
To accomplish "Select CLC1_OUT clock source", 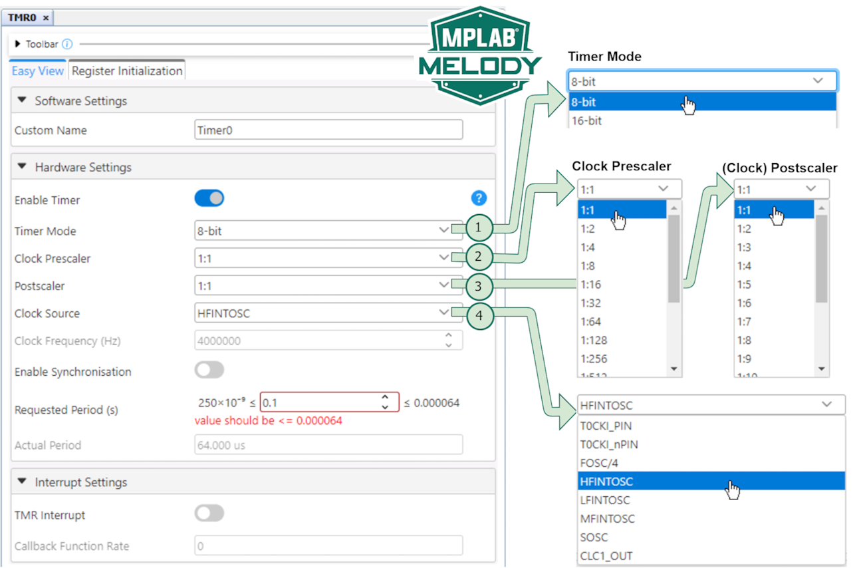I will tap(711, 556).
